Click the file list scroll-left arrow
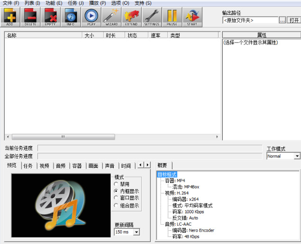The height and width of the screenshot is (244, 301). [8, 137]
